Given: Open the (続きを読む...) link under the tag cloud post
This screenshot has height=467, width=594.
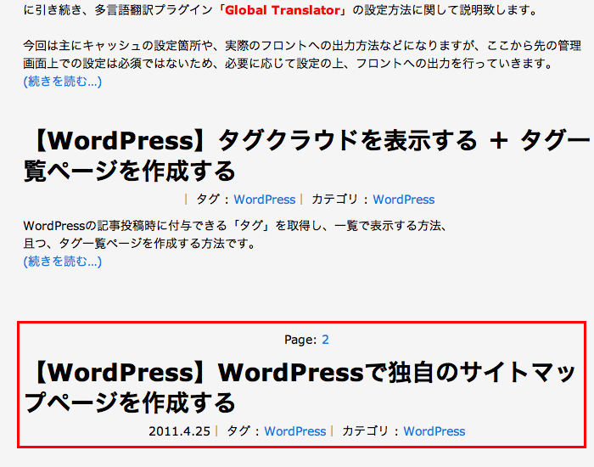Looking at the screenshot, I should 63,262.
